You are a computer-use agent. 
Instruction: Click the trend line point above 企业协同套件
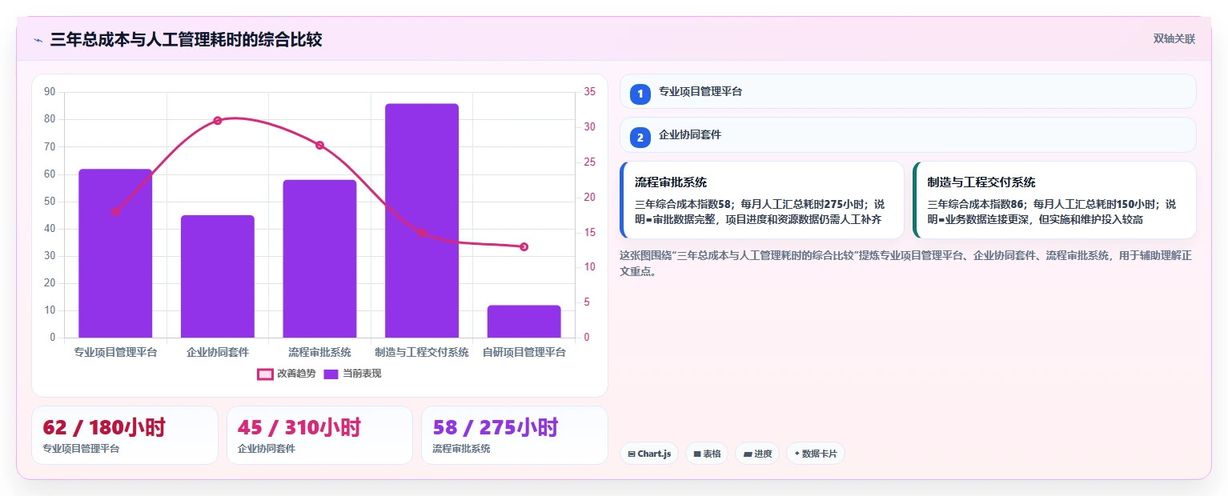point(218,121)
